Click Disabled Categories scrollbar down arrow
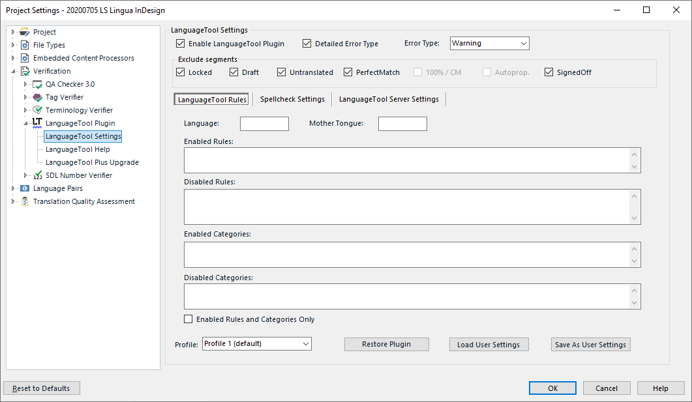Image resolution: width=692 pixels, height=402 pixels. (x=634, y=303)
